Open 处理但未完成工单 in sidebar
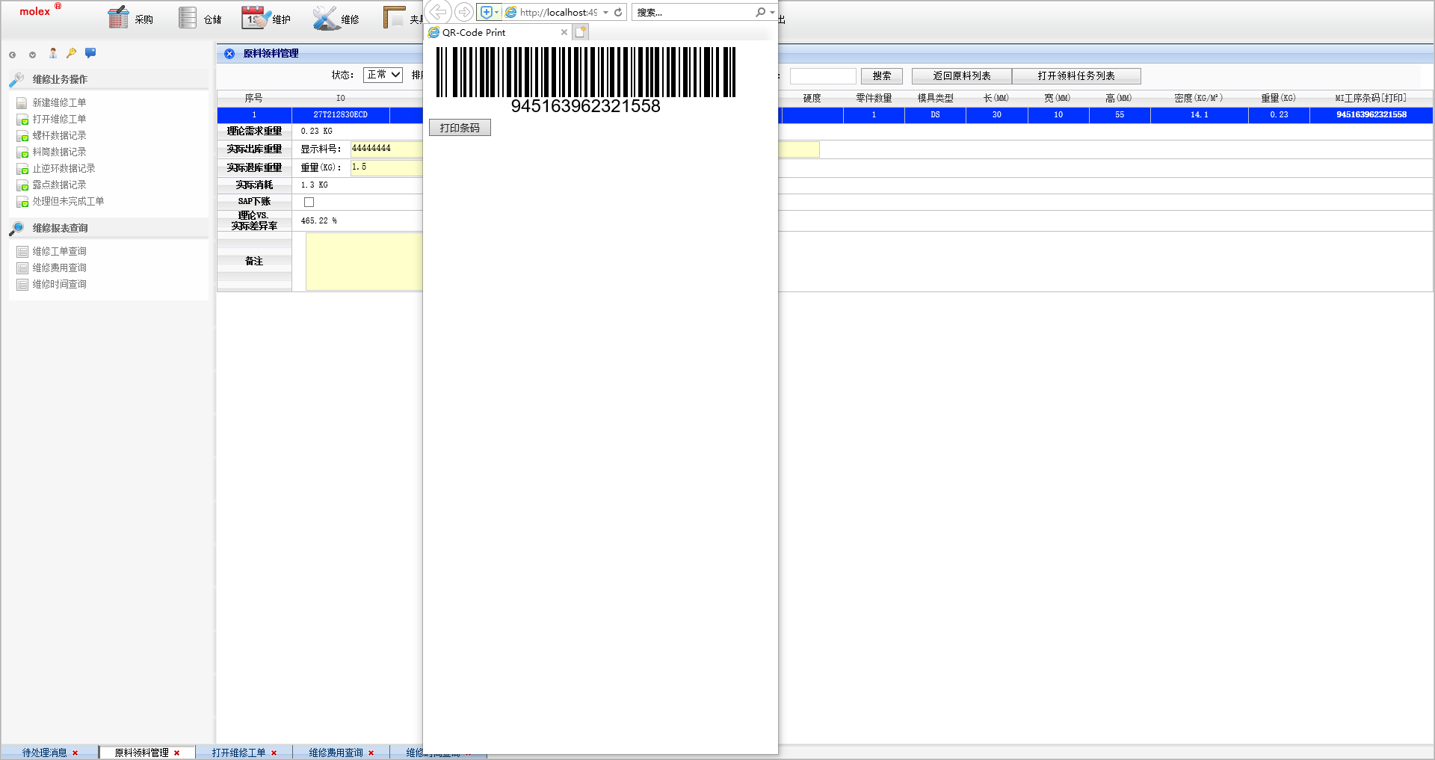 coord(68,201)
